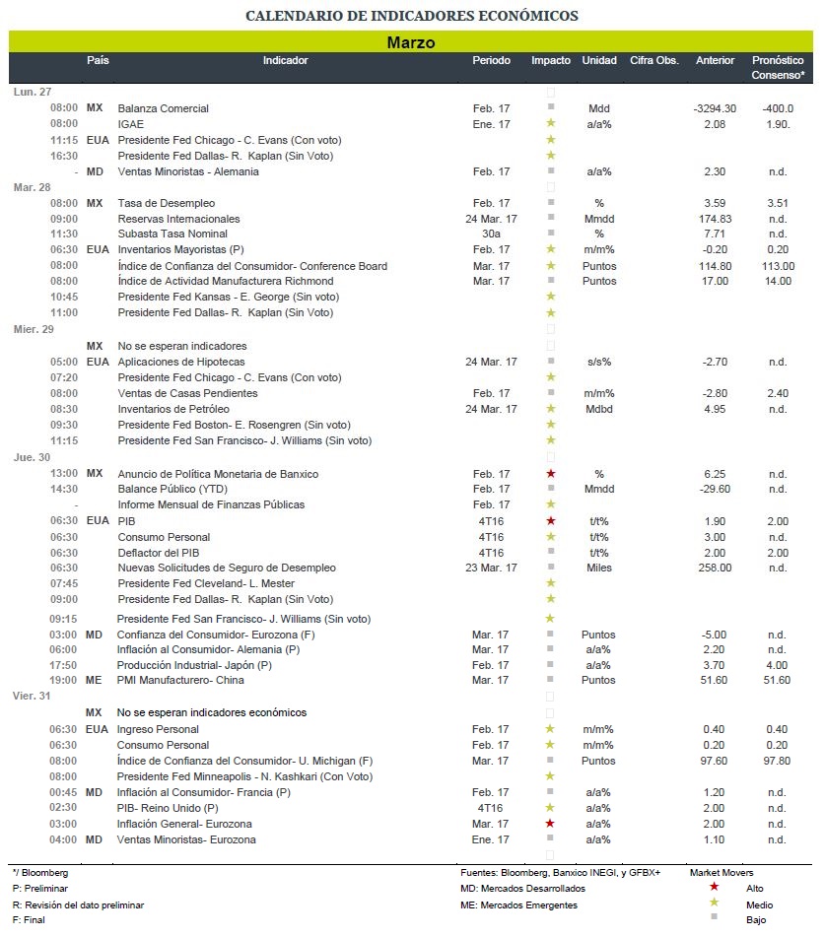Click the Pronóstico Consenso column header
The image size is (825, 937).
tap(777, 68)
